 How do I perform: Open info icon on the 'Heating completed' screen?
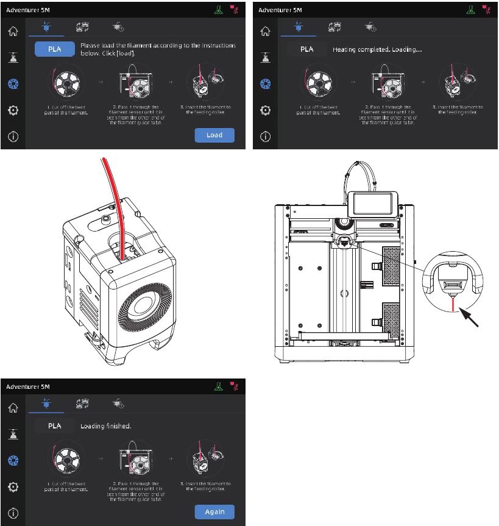[x=265, y=137]
